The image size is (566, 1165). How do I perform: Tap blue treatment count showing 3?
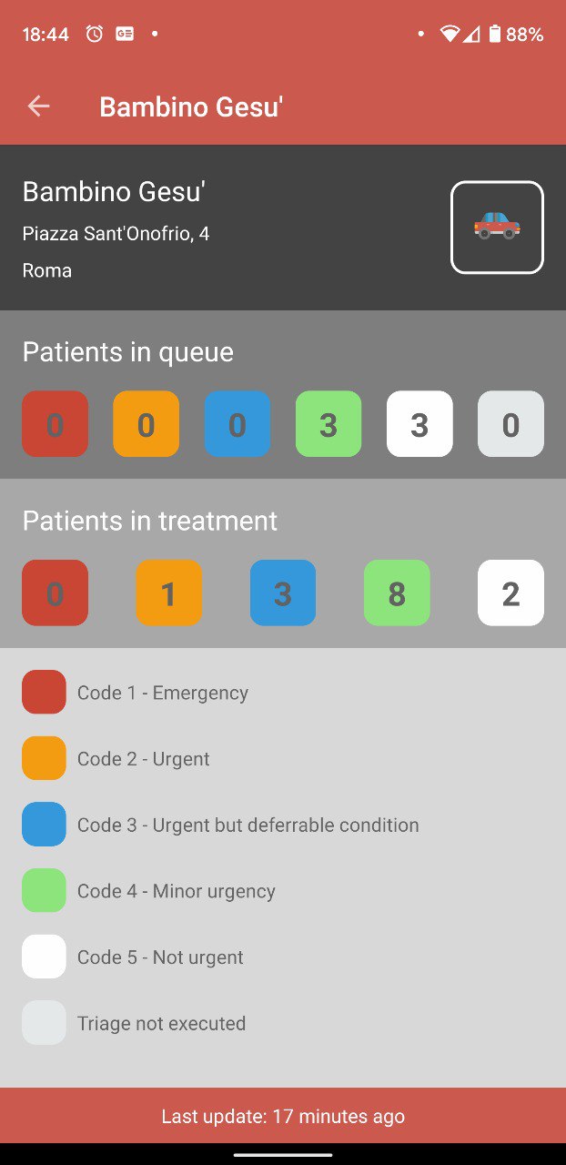pos(283,593)
